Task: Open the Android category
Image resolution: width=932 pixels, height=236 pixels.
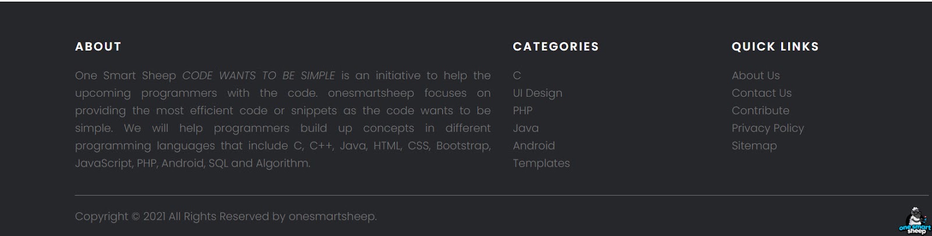Action: point(534,145)
